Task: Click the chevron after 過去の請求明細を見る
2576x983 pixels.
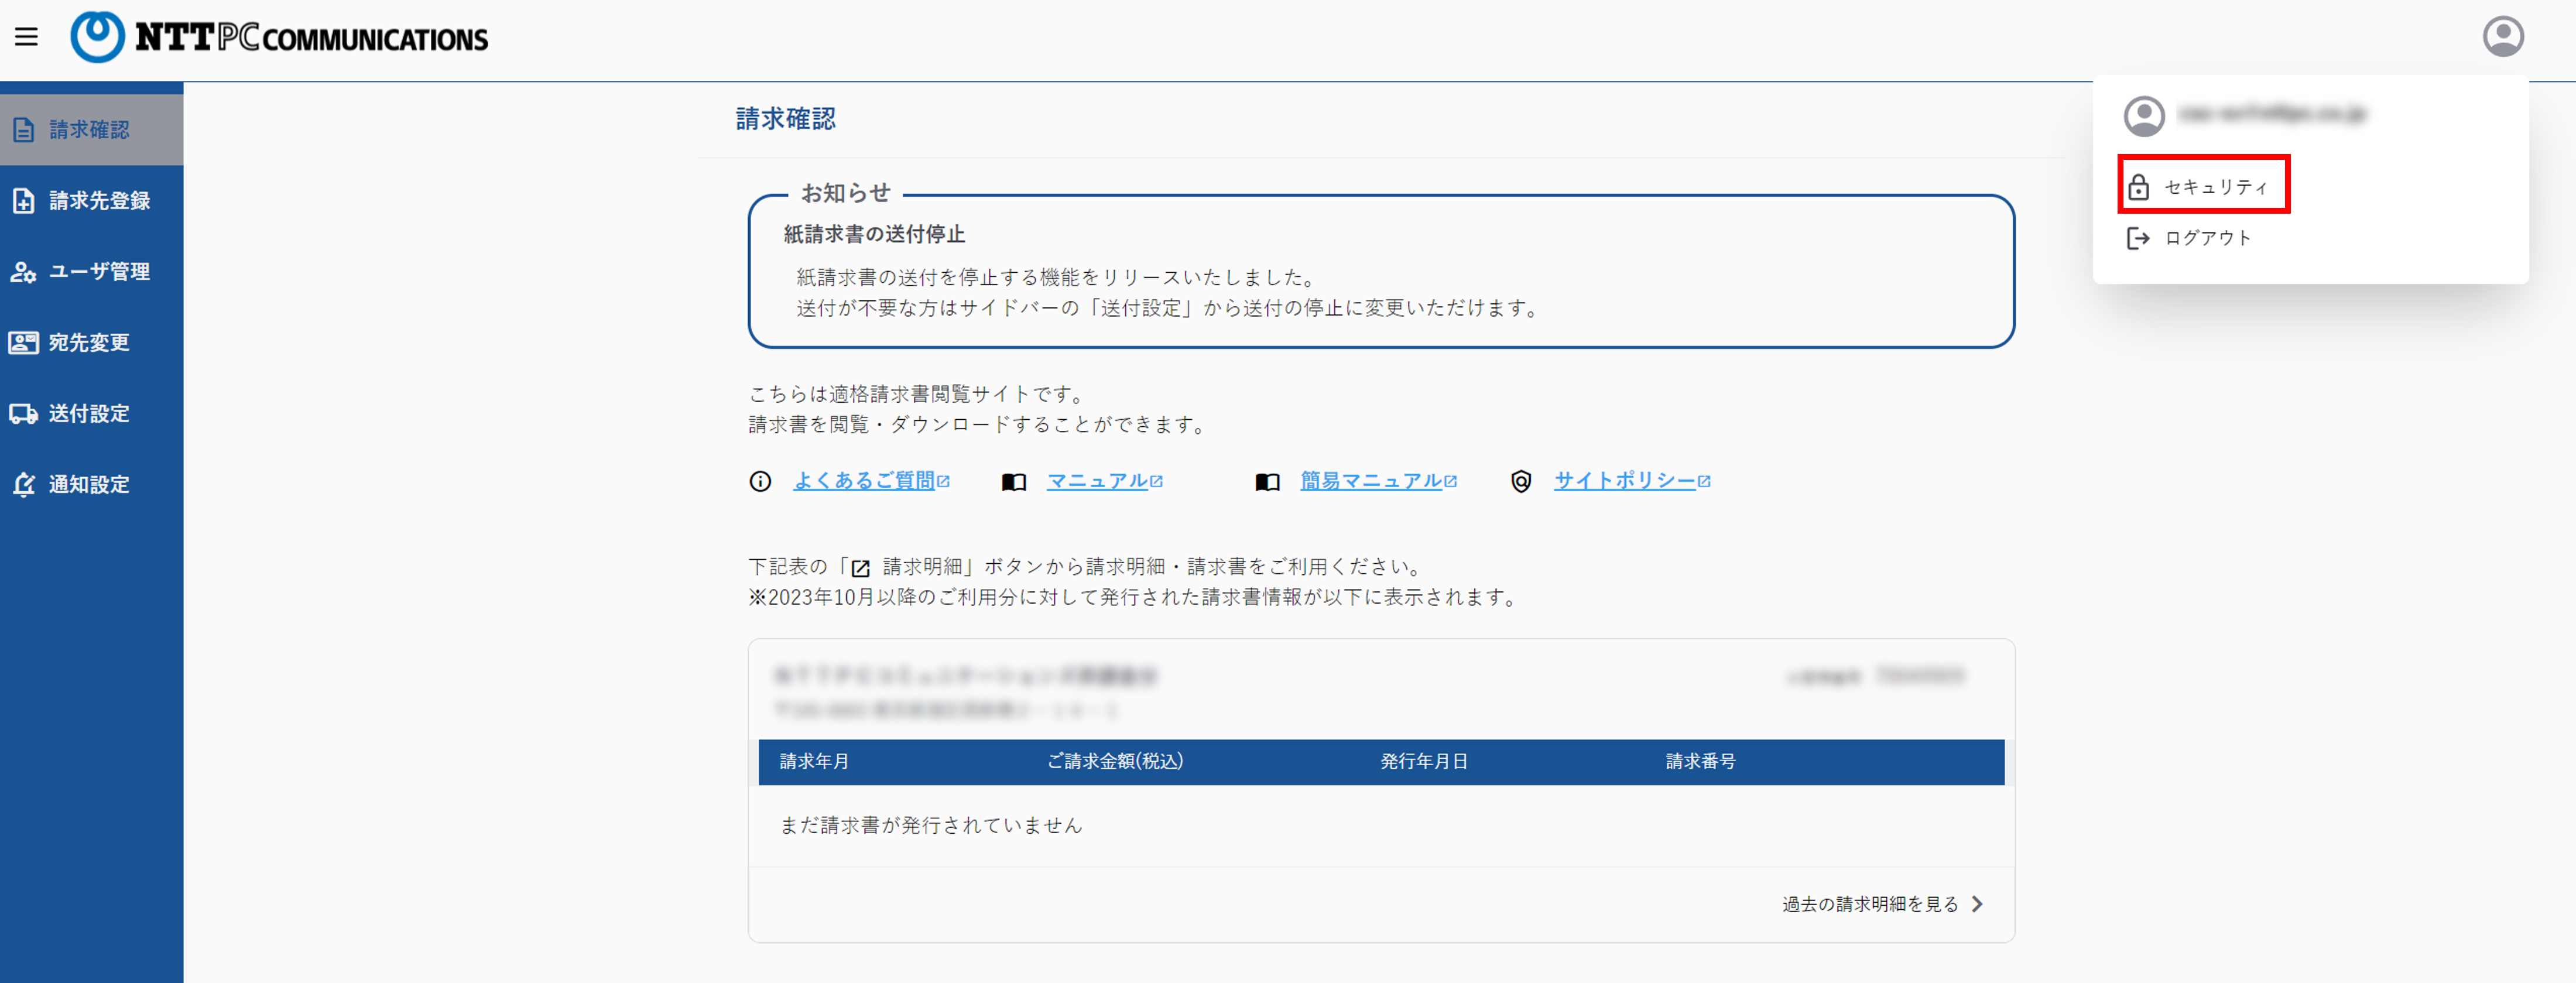Action: pos(1977,904)
